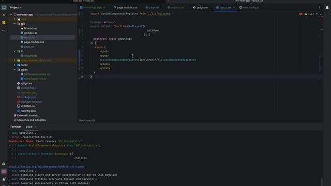
Task: Switch to the .gitignore editor tab
Action: tap(200, 8)
